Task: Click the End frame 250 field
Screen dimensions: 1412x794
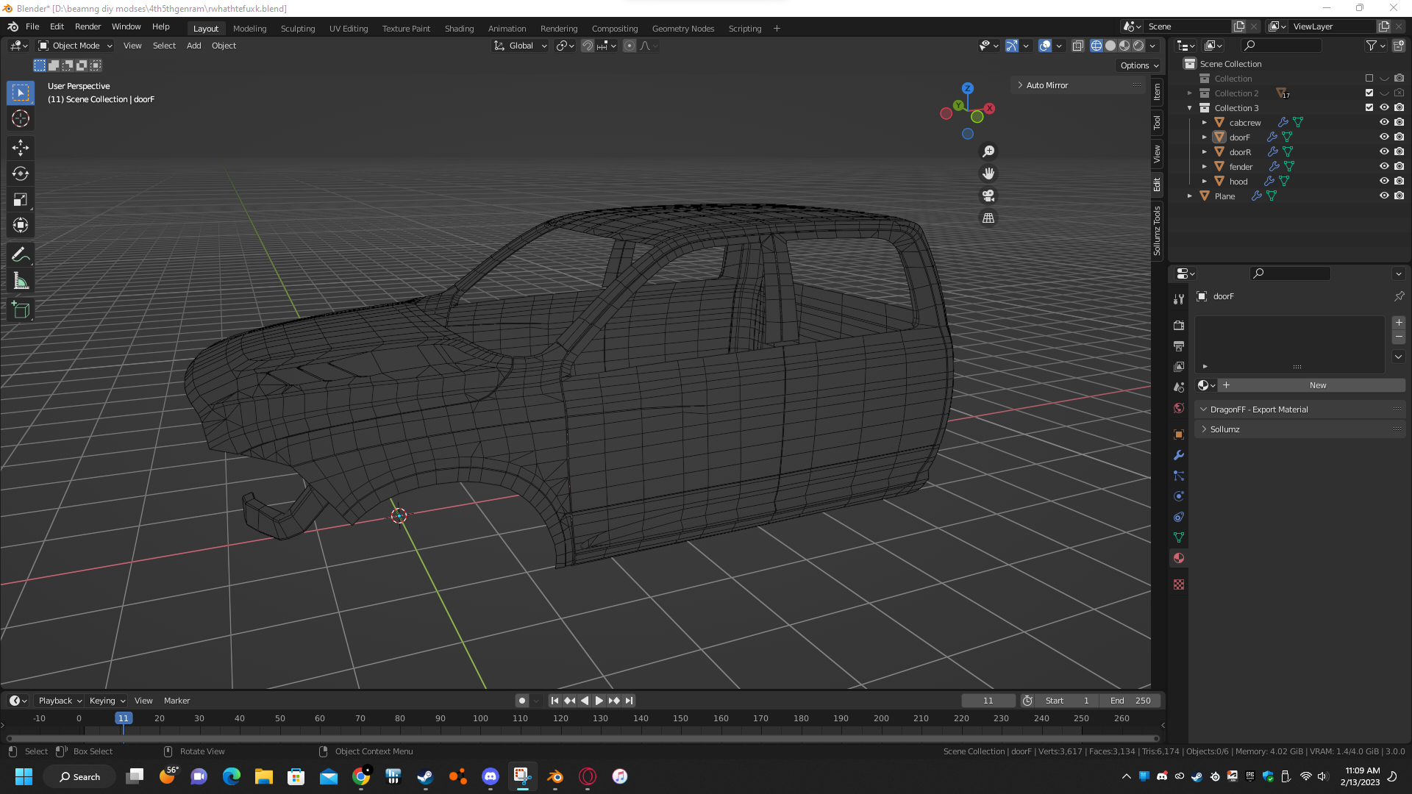Action: point(1131,701)
